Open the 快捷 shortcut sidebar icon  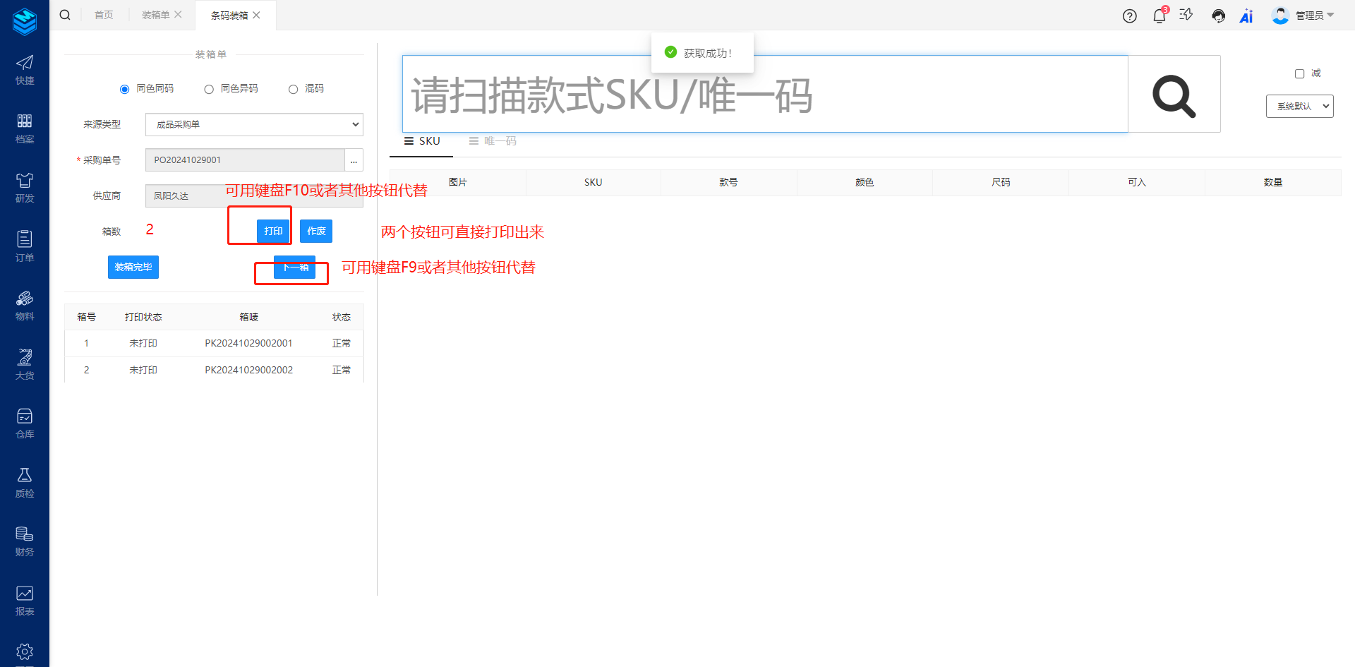(25, 70)
